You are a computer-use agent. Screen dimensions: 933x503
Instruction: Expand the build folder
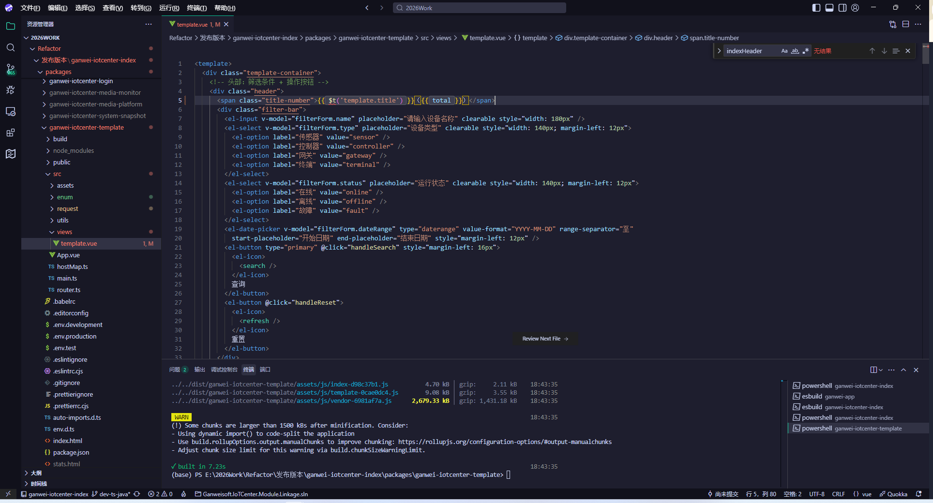click(60, 139)
